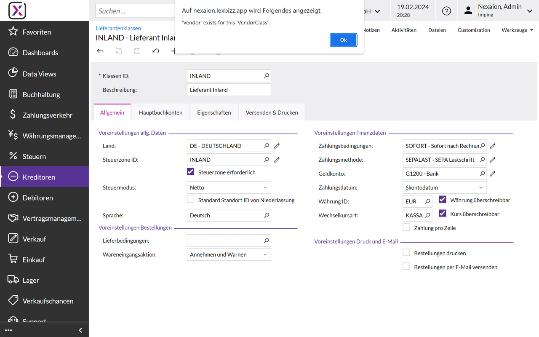The width and height of the screenshot is (539, 337).
Task: Open the Zahlungsdatum dropdown
Action: coord(445,187)
